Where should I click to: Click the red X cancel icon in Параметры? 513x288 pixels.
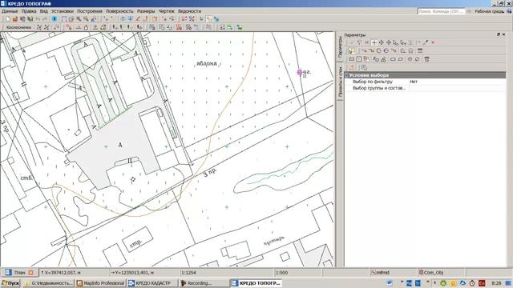(433, 42)
